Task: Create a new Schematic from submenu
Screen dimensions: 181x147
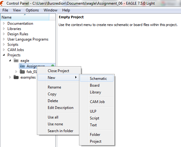Action: [x=97, y=78]
